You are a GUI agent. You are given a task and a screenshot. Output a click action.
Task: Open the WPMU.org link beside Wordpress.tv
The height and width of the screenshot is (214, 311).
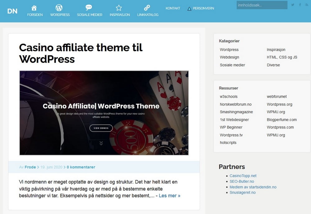point(276,135)
